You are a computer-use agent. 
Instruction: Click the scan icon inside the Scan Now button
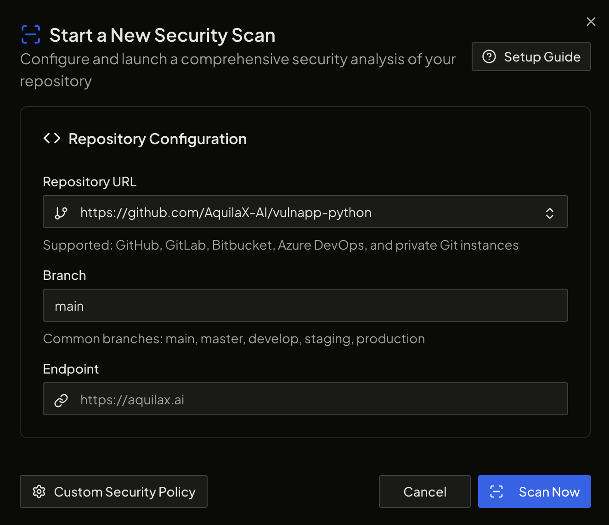497,491
